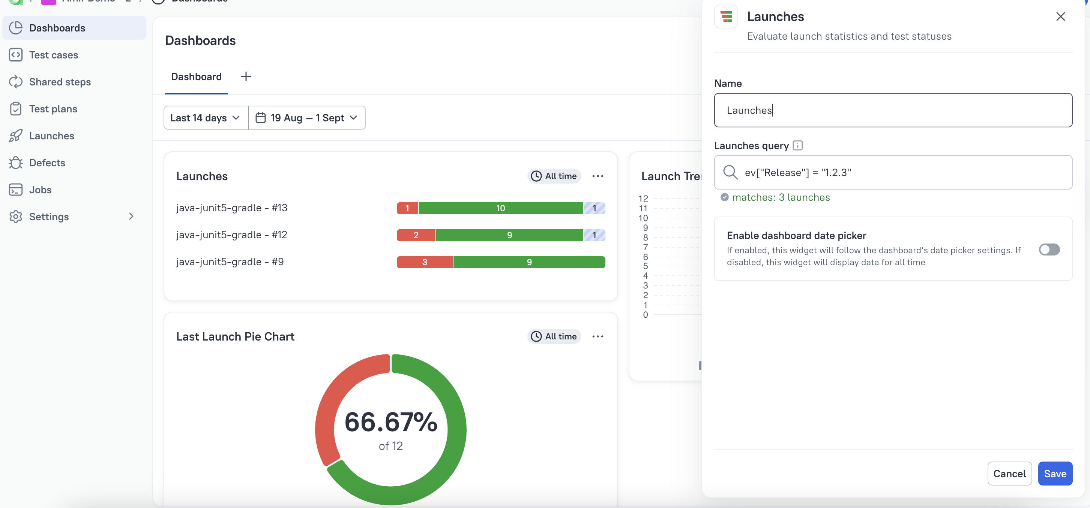Click the info icon next to Launches query
The image size is (1090, 508).
[x=797, y=145]
